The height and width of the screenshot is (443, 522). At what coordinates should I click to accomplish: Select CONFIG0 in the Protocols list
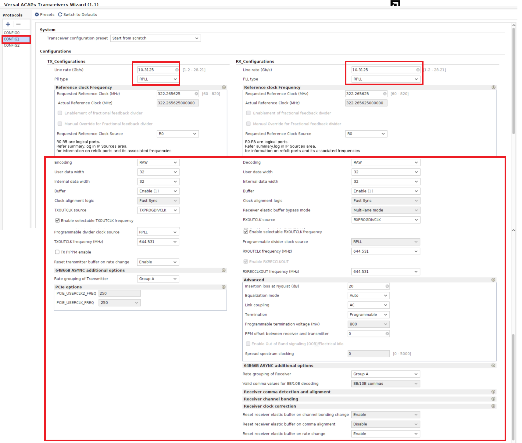tap(12, 33)
